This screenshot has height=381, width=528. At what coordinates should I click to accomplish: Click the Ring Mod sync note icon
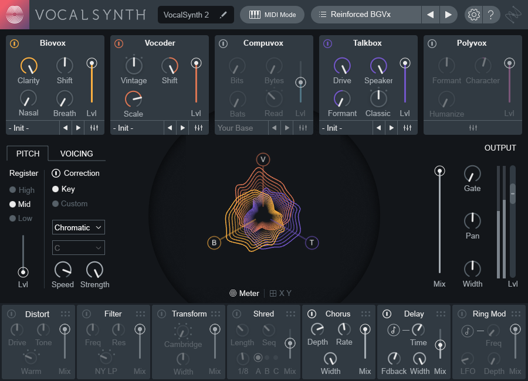pyautogui.click(x=468, y=331)
